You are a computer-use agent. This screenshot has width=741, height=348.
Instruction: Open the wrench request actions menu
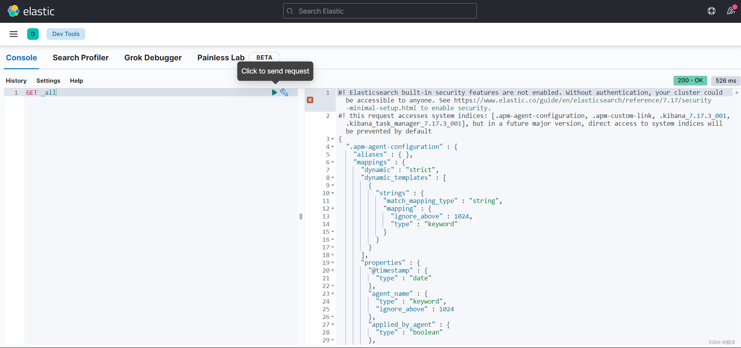click(x=284, y=92)
